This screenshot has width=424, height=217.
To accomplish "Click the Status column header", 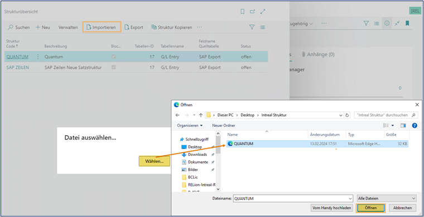I will pos(246,46).
